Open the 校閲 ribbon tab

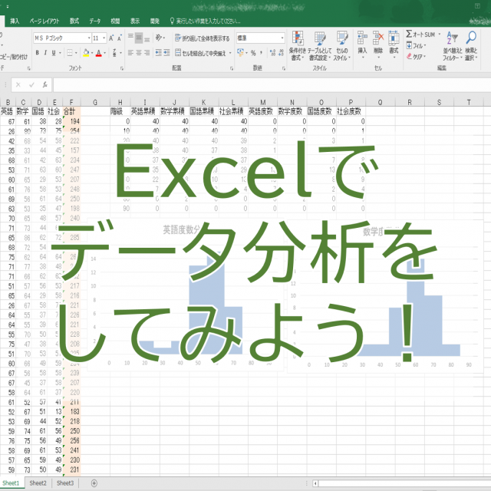[115, 21]
